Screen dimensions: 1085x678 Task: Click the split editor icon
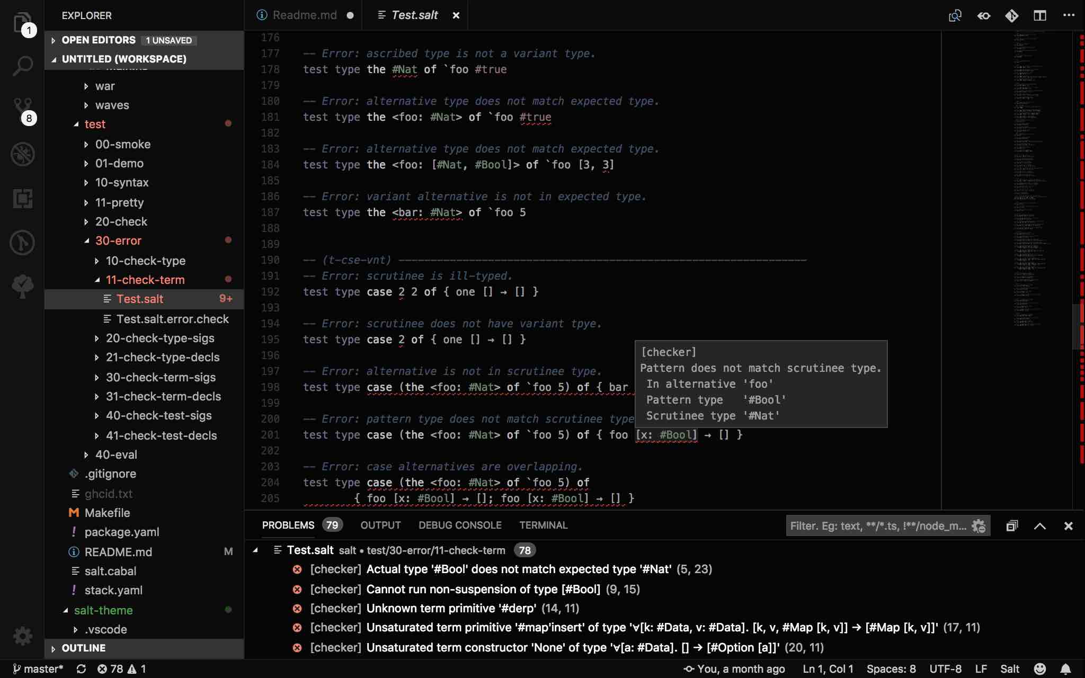coord(1039,15)
